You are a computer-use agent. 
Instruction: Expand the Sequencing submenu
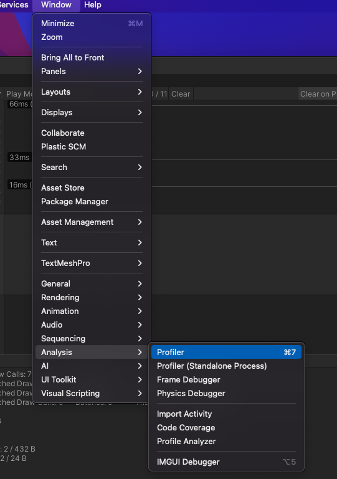pyautogui.click(x=92, y=338)
